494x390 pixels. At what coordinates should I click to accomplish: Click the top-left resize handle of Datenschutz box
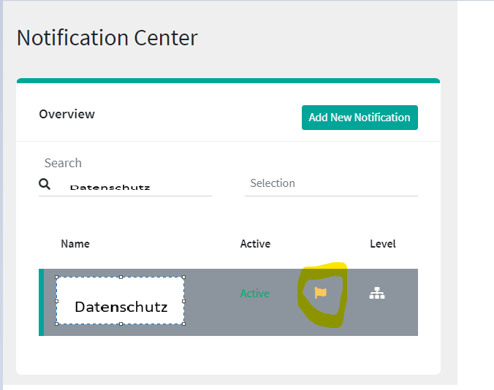click(56, 278)
